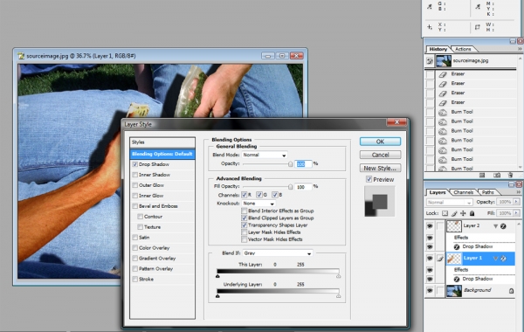Screen dimensions: 524x332
Task: Enable the Outer Glow checkbox
Action: 135,185
